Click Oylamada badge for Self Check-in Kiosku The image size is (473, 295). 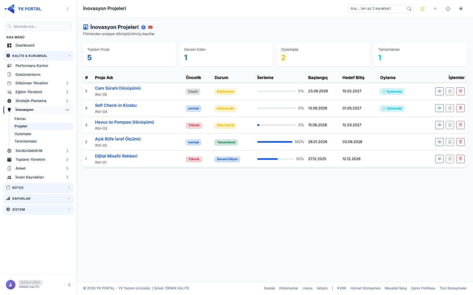tap(392, 109)
